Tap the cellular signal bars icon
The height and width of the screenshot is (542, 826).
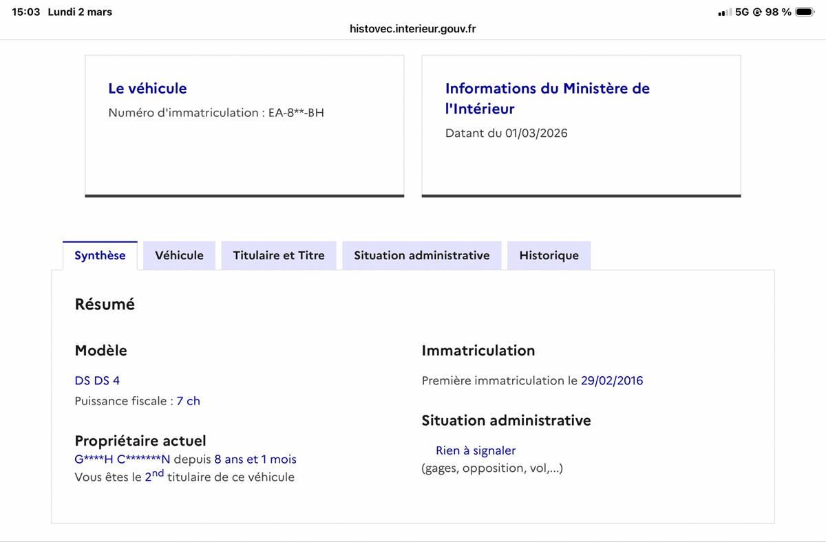click(x=724, y=12)
